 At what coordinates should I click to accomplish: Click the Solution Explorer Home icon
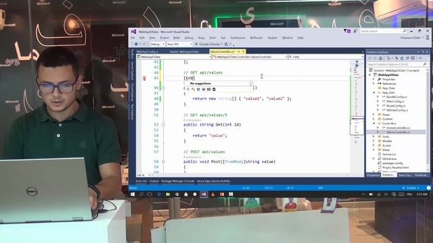[380, 58]
